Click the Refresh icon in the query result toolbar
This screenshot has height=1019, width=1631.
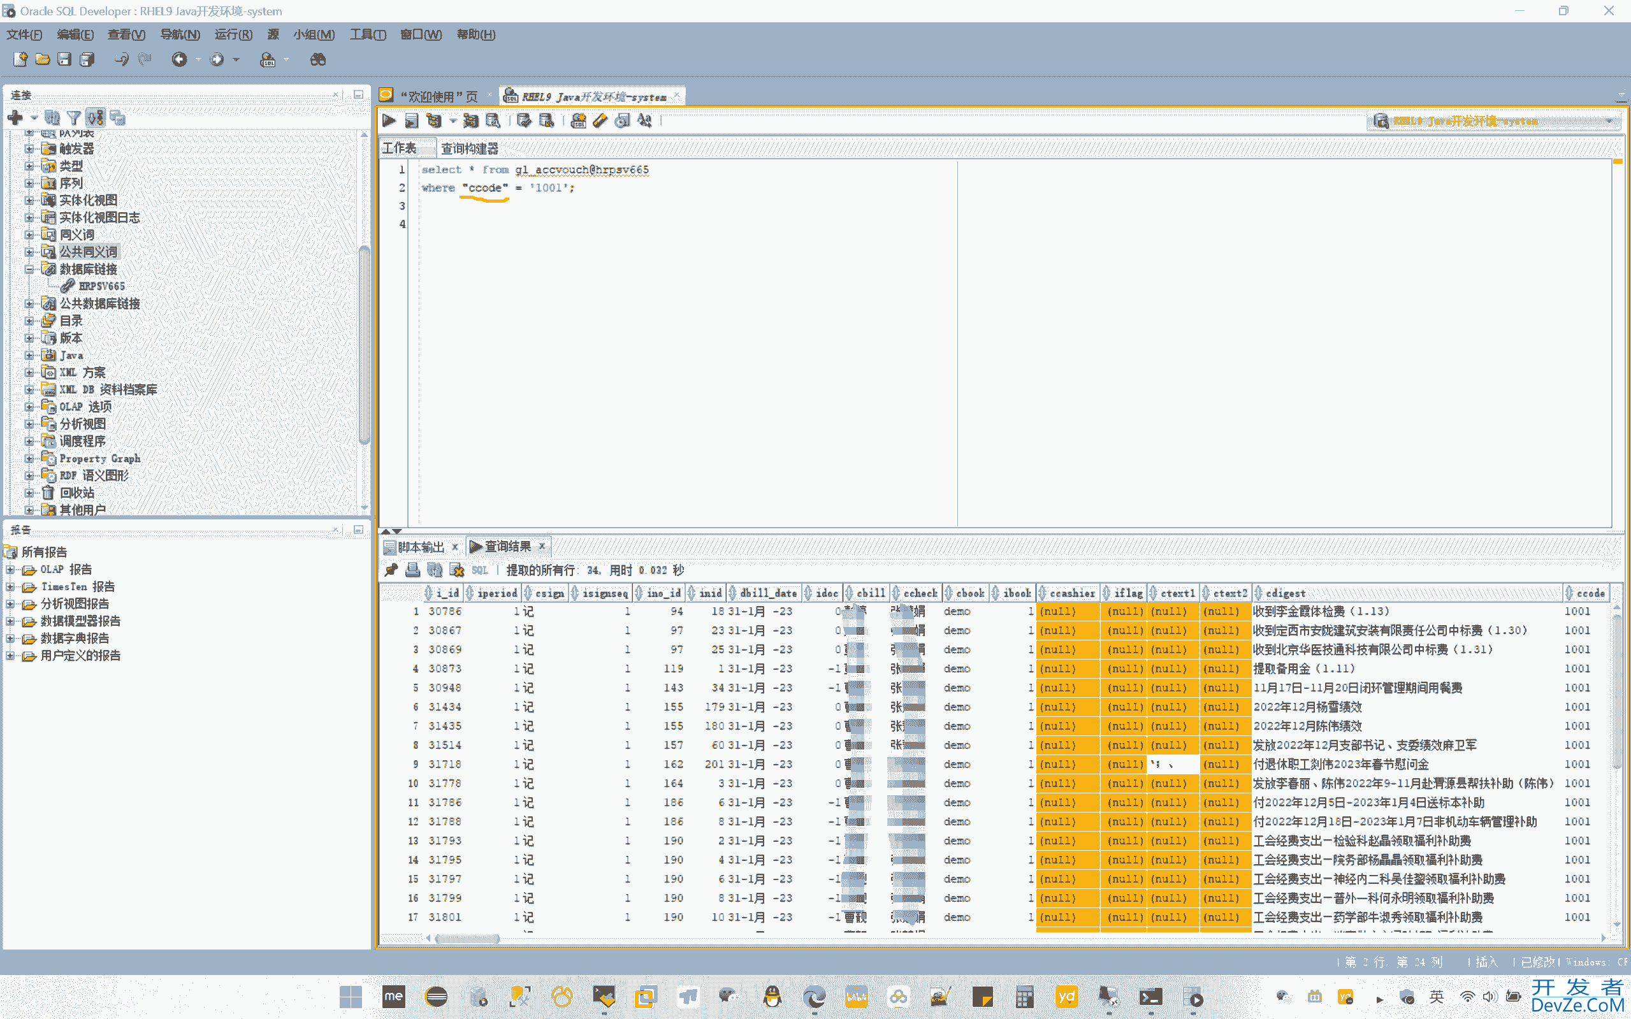coord(435,570)
